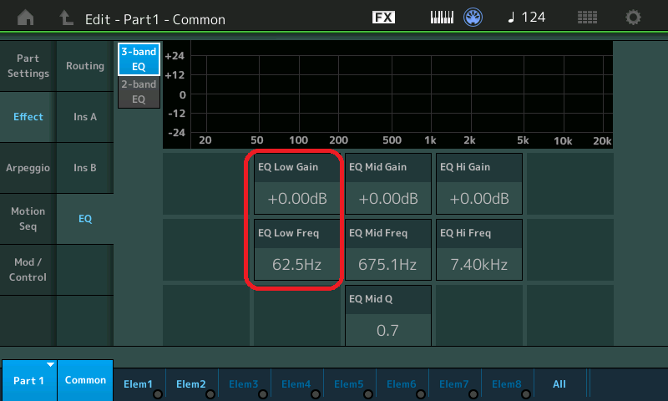Open the FX effect overview icon
This screenshot has width=668, height=401.
pyautogui.click(x=383, y=17)
